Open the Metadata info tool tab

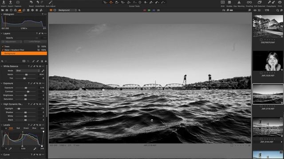click(32, 10)
